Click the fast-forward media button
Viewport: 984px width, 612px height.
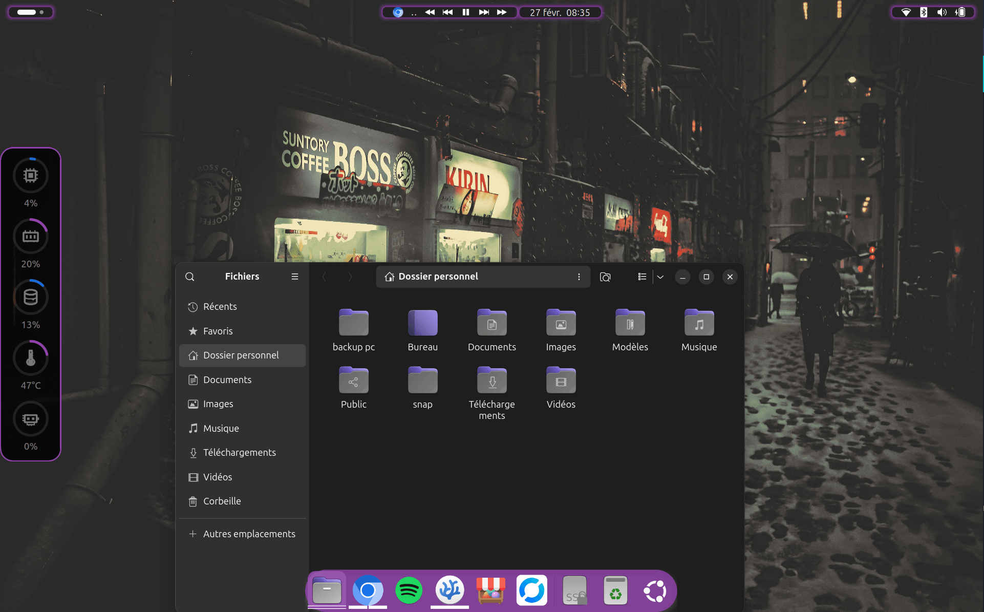point(502,12)
